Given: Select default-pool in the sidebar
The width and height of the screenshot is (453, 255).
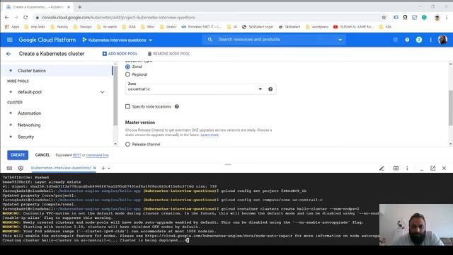Looking at the screenshot, I should tap(30, 92).
